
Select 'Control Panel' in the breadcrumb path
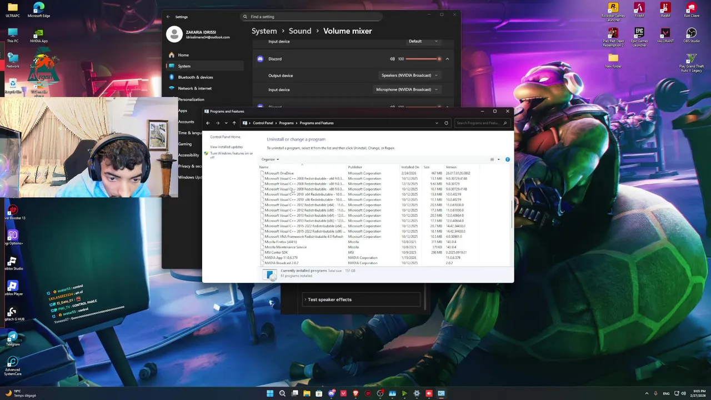(263, 123)
